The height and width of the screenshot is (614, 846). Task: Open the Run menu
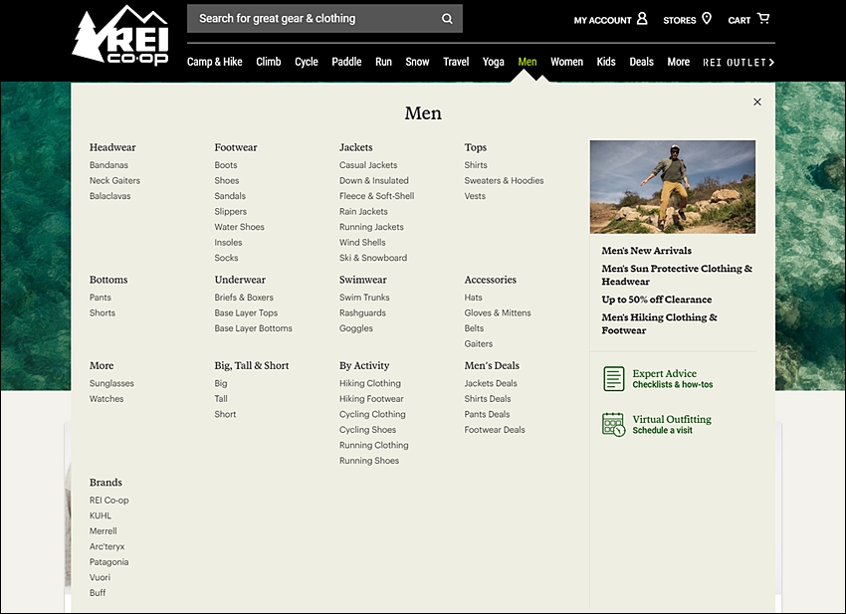pos(383,62)
